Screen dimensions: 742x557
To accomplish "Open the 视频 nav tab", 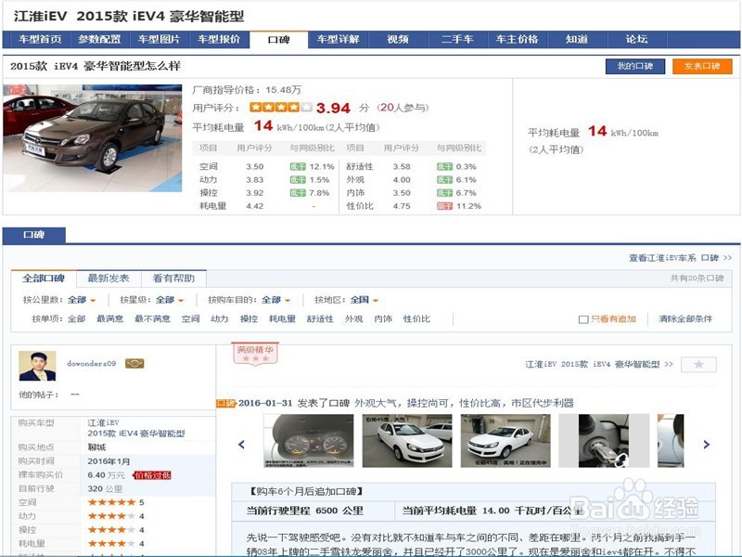I will tap(398, 39).
